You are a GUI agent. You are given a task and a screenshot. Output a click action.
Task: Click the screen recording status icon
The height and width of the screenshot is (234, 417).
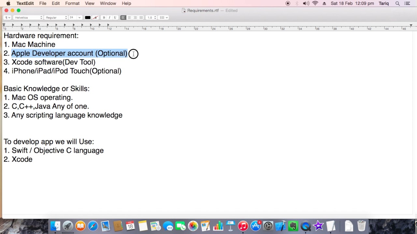288,3
